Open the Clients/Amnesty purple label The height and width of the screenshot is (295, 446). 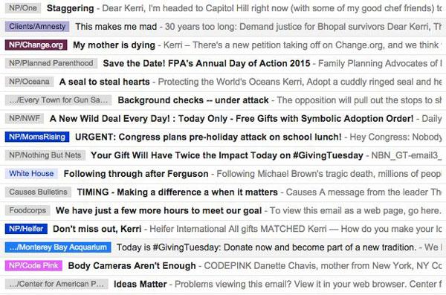(x=37, y=27)
